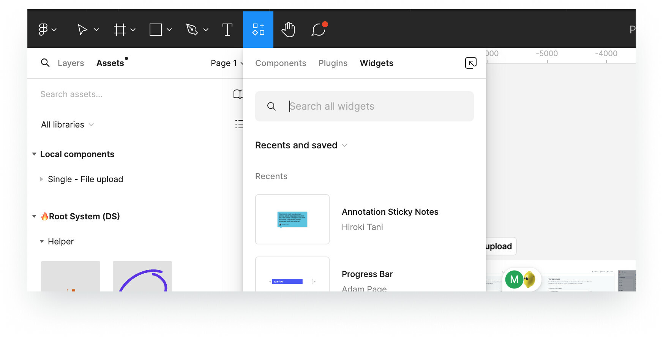Open the Comments tool
Viewport: 663px width, 337px height.
[x=319, y=30]
